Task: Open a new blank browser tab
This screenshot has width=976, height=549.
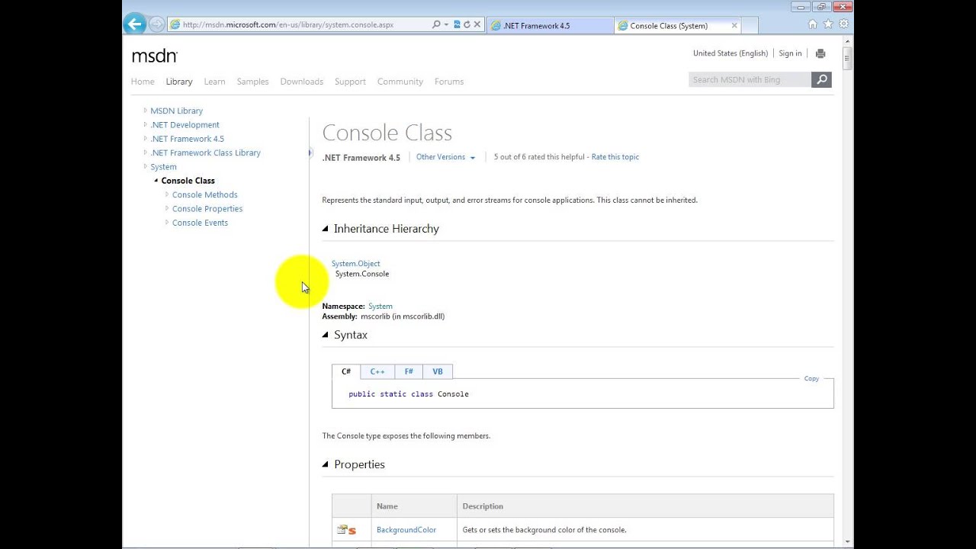Action: pos(750,25)
